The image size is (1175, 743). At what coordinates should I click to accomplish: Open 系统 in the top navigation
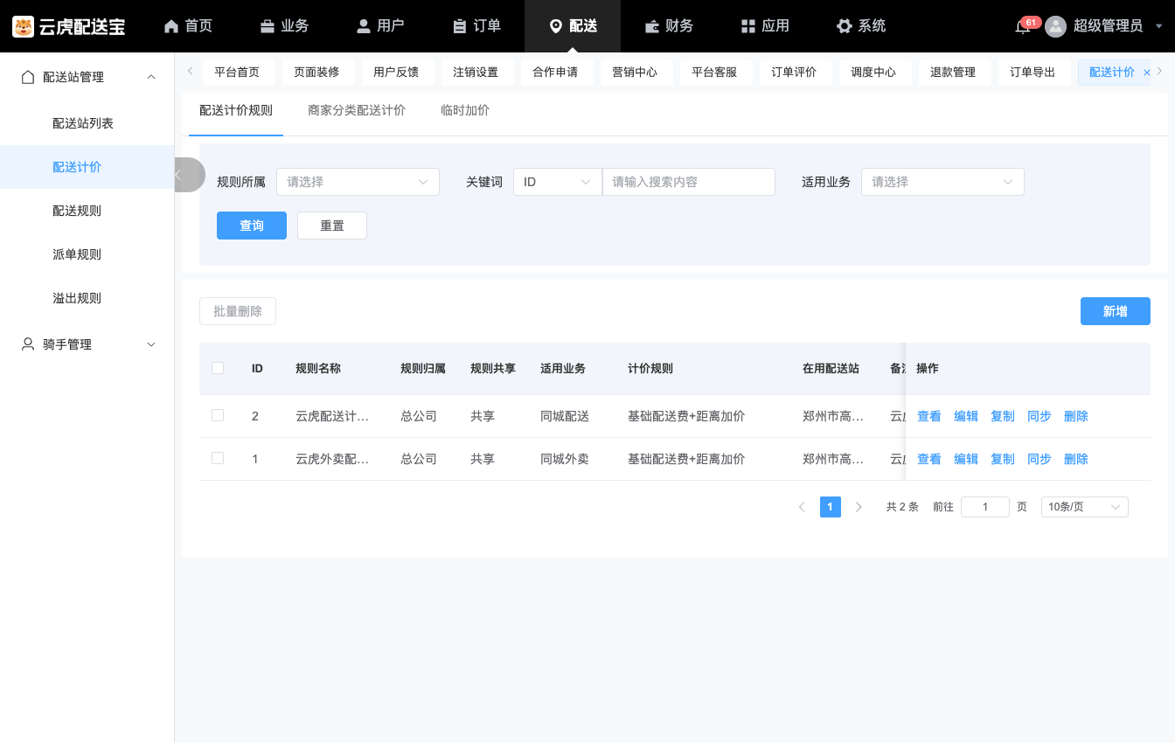click(x=861, y=26)
